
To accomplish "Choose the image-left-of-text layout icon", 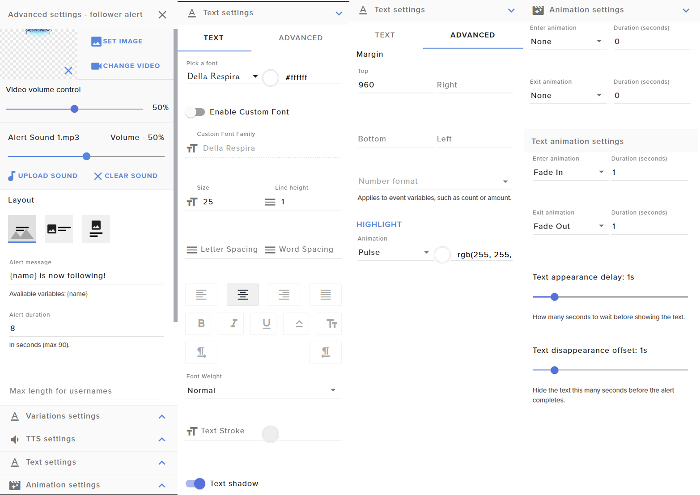I will pyautogui.click(x=59, y=229).
